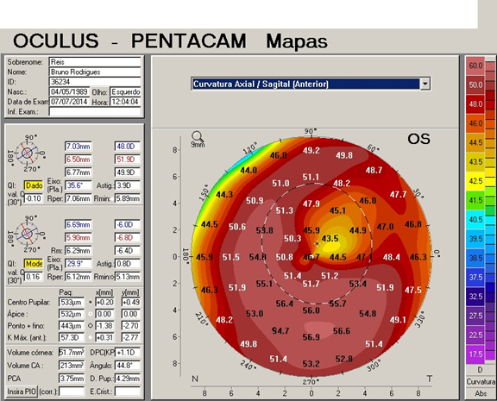Screen dimensions: 497x401
Task: Click the anterior astigmatism axis diagram
Action: coord(28,153)
